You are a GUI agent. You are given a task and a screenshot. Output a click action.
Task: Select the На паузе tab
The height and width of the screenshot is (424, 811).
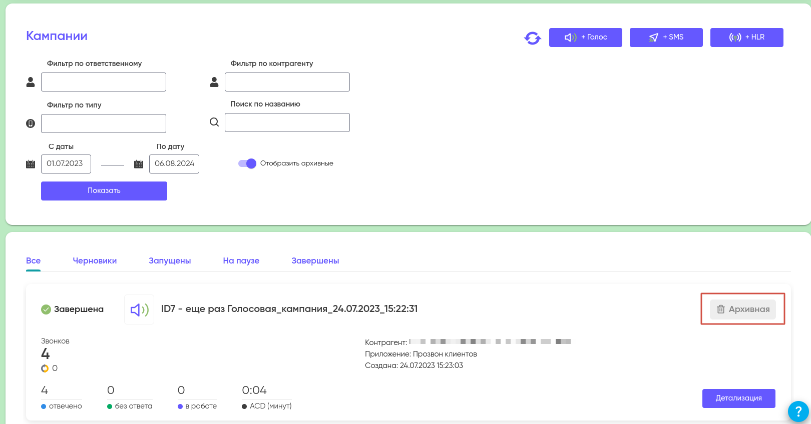coord(241,260)
